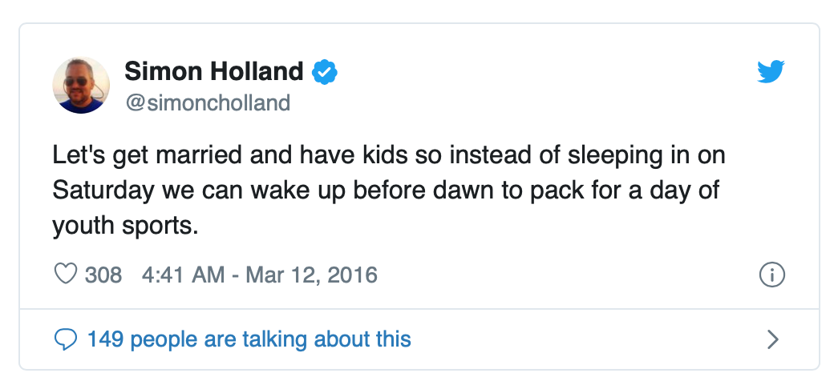Open the tweet info icon
Screen dimensions: 834x373
(771, 275)
